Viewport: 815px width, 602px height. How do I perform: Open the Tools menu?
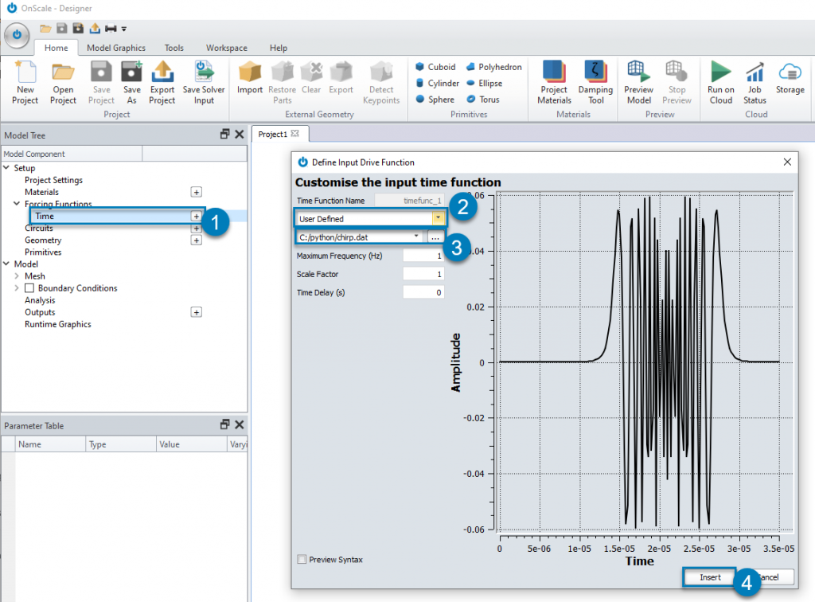[x=174, y=47]
